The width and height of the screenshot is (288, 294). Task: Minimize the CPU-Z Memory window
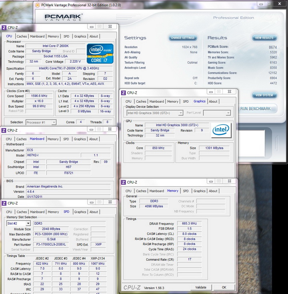211,181
